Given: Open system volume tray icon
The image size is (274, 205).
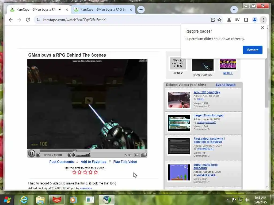Looking at the screenshot, I should (247, 200).
